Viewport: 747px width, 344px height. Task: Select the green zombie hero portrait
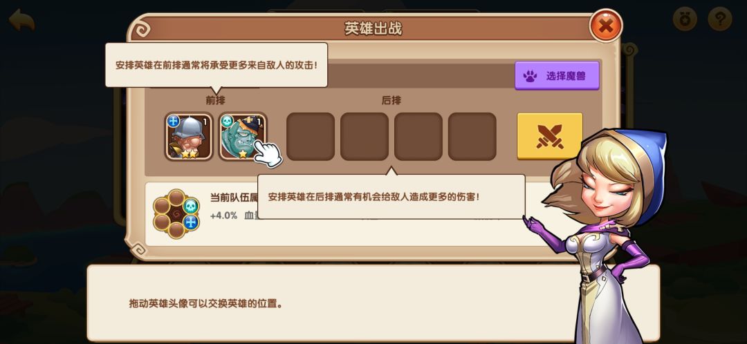[x=243, y=136]
